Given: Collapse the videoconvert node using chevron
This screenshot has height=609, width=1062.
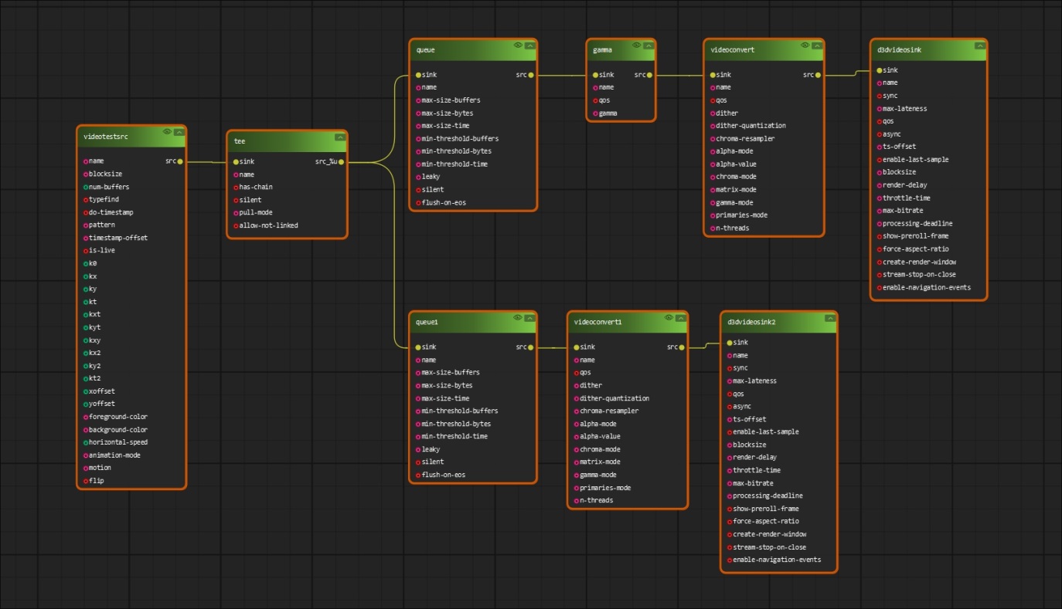Looking at the screenshot, I should pyautogui.click(x=816, y=46).
